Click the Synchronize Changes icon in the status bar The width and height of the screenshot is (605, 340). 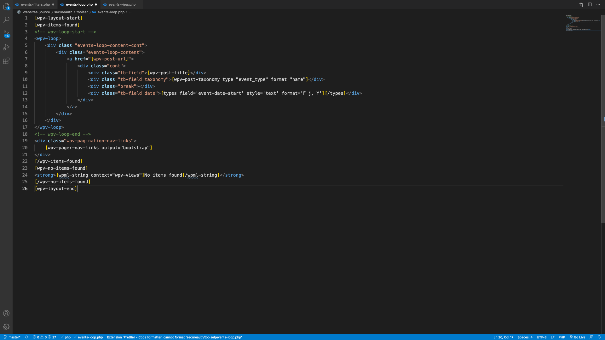coord(26,337)
